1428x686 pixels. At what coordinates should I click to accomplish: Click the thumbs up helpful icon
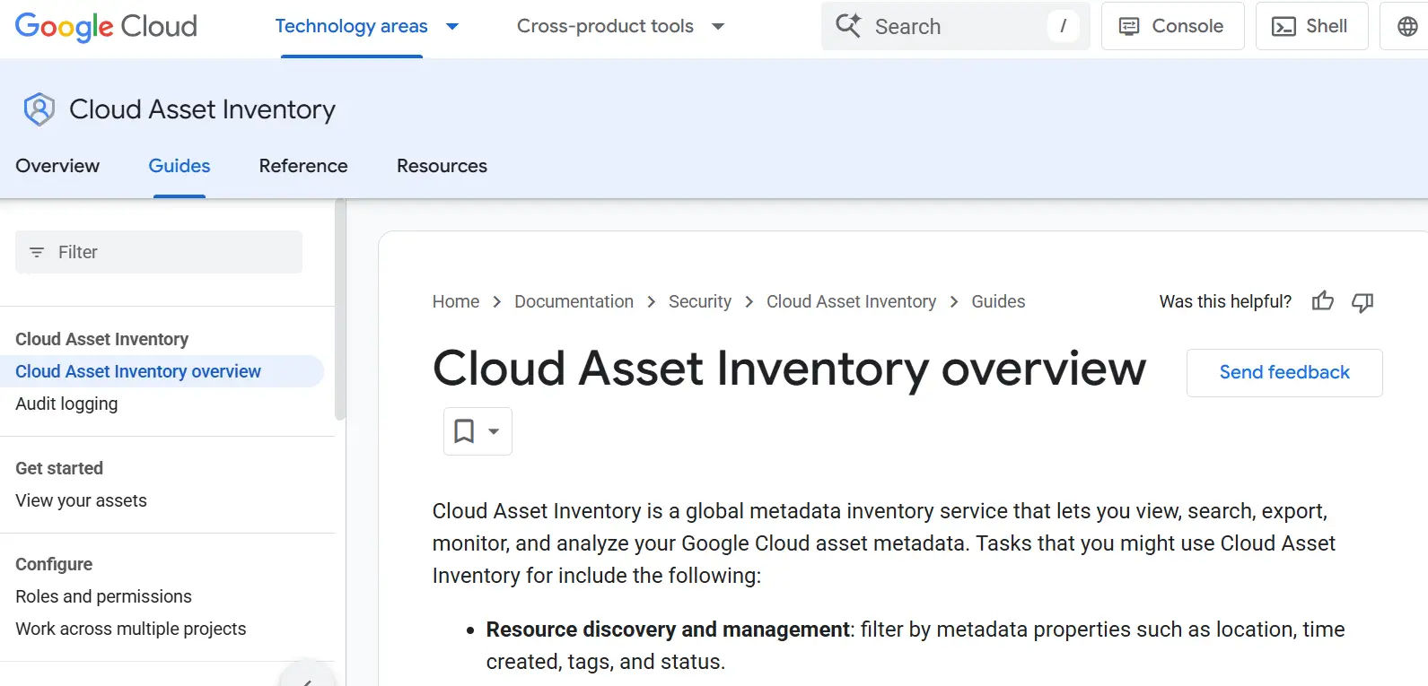coord(1322,301)
